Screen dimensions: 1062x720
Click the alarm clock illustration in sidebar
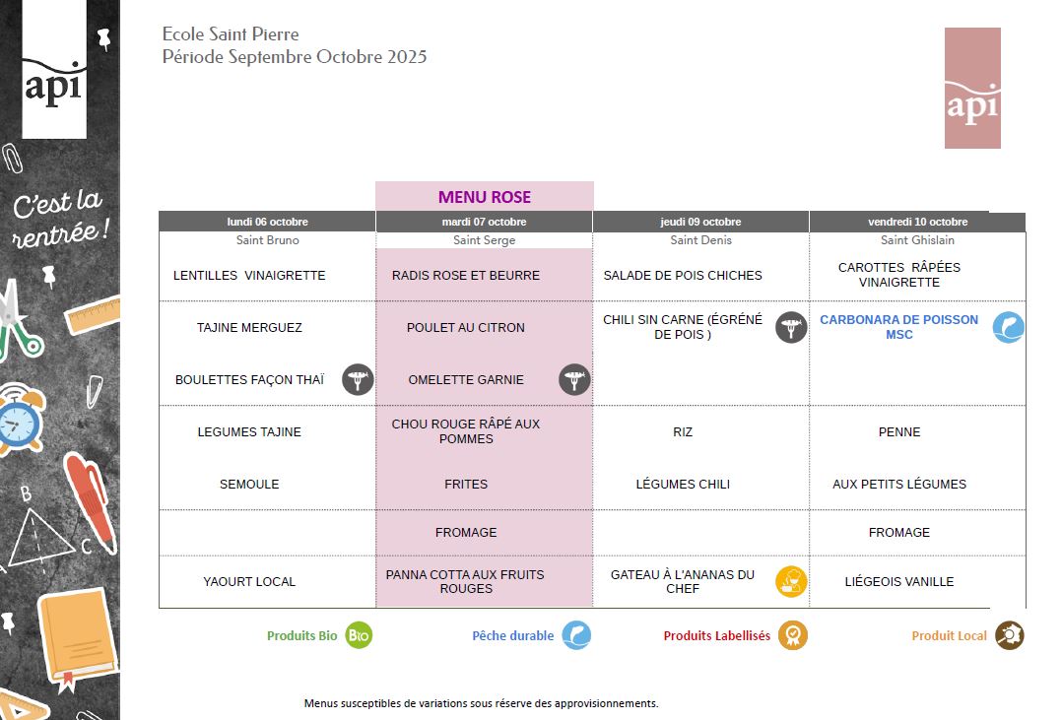tap(22, 418)
